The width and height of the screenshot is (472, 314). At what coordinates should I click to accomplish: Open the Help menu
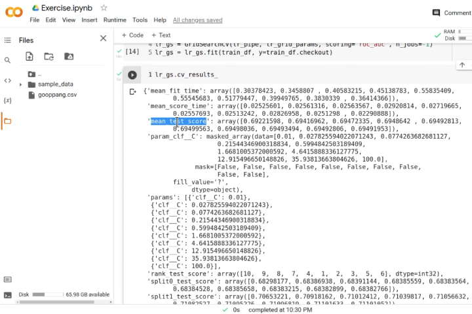[160, 20]
